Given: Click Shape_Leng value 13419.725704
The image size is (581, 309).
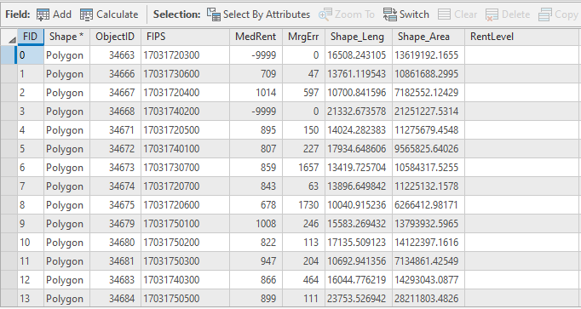Looking at the screenshot, I should (x=357, y=168).
